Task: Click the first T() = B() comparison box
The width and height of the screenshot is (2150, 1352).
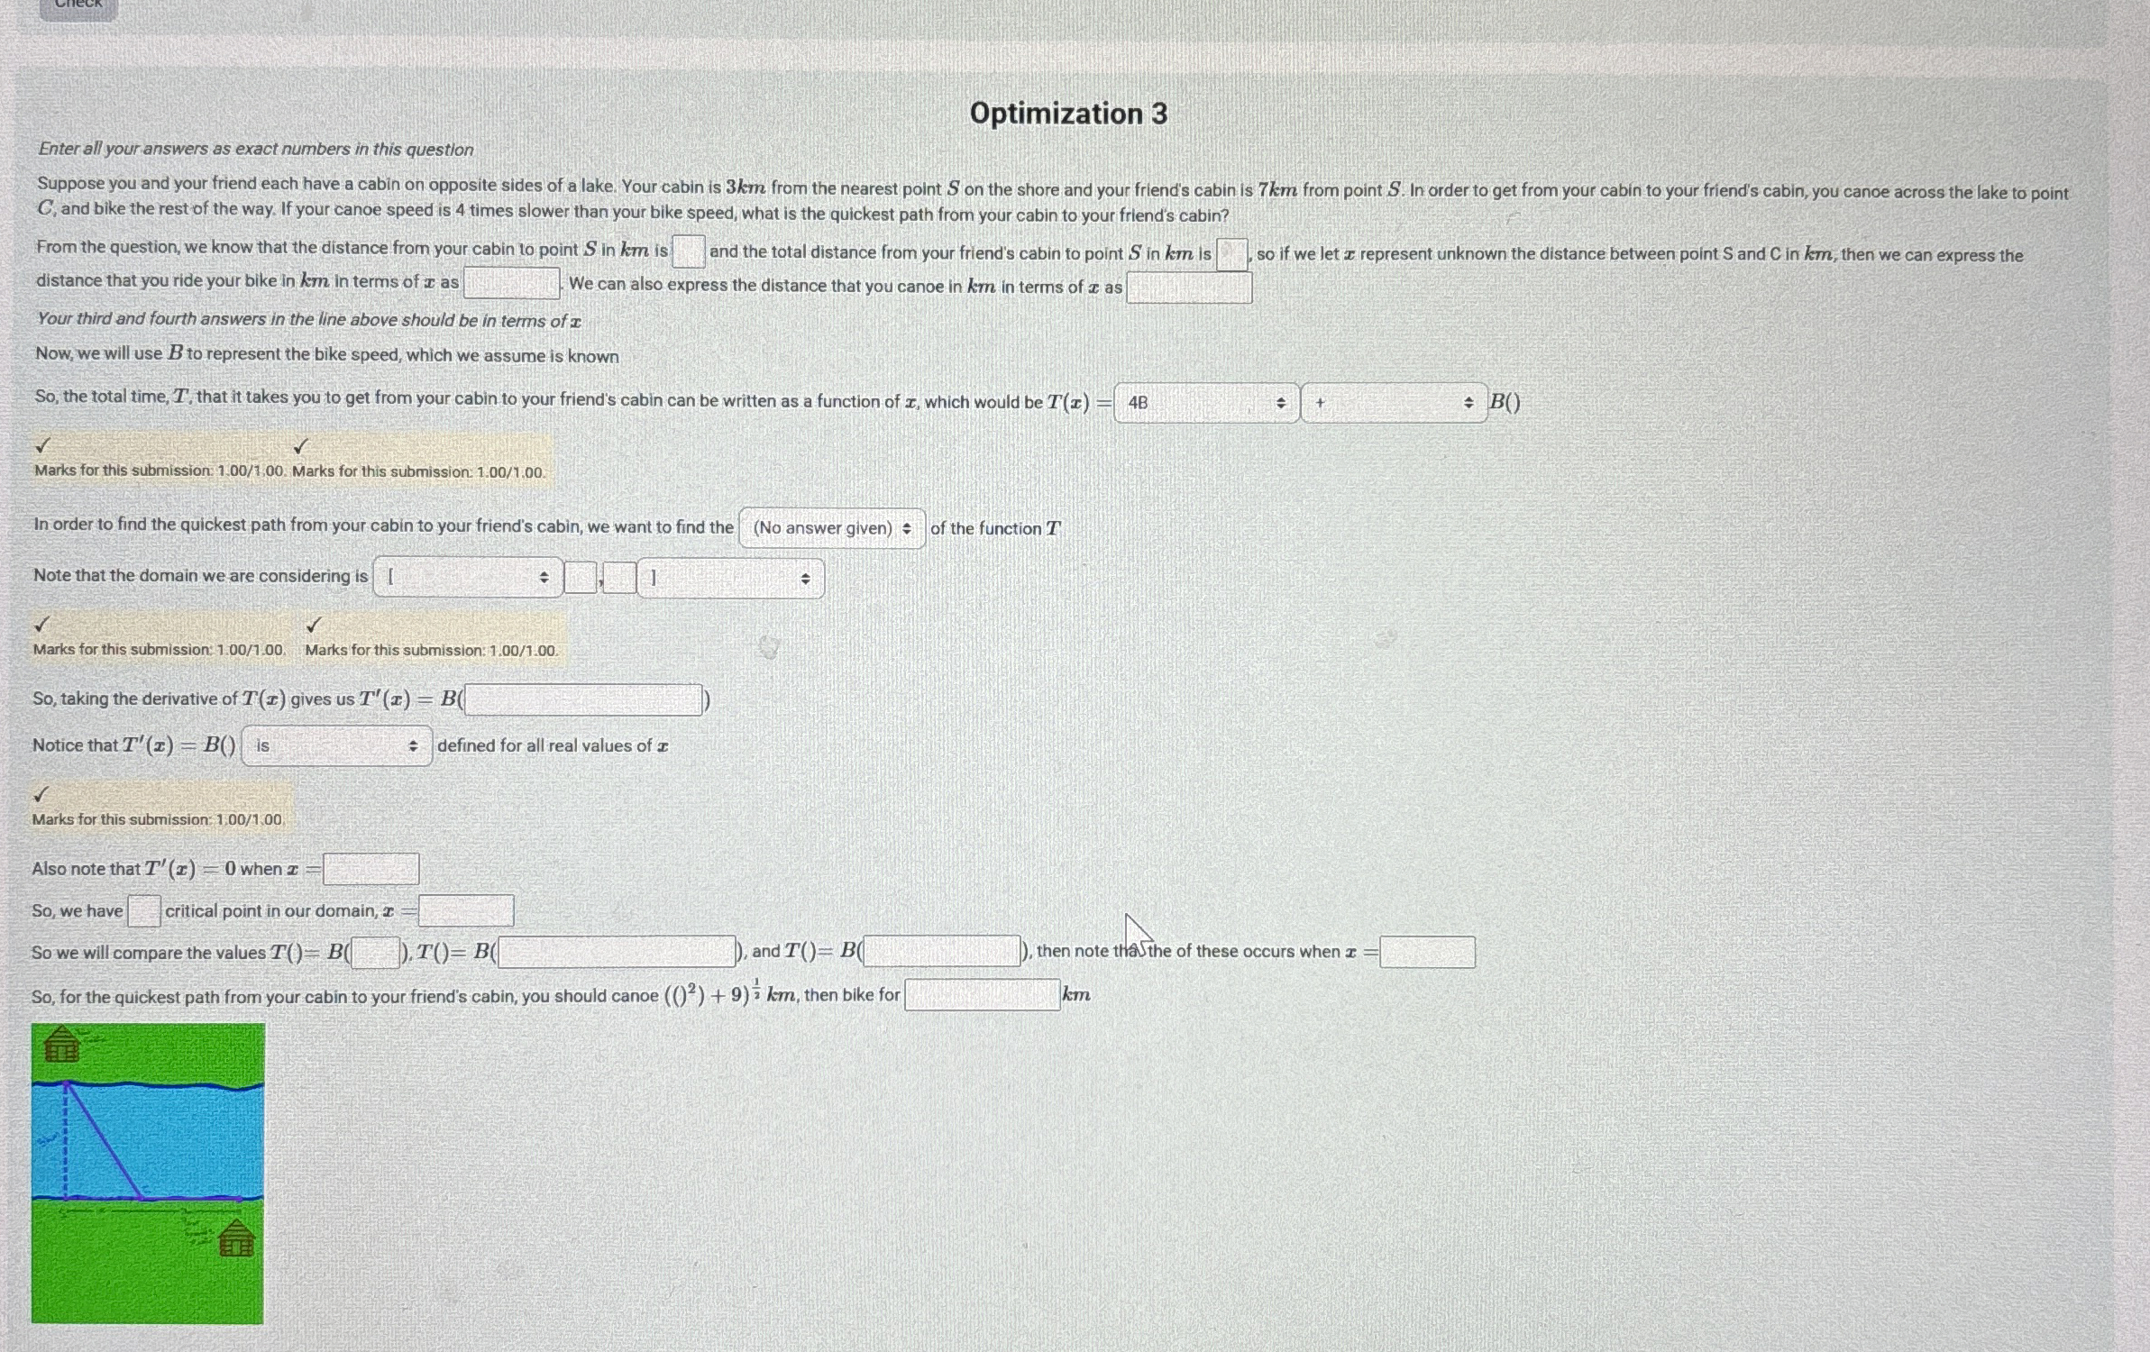Action: tap(375, 953)
